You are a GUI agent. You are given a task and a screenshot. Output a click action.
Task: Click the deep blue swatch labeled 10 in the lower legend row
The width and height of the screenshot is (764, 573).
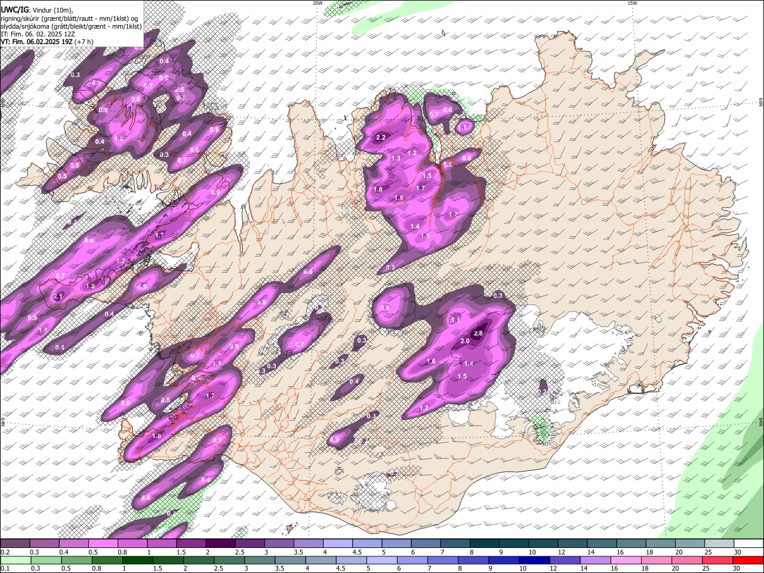pyautogui.click(x=534, y=560)
